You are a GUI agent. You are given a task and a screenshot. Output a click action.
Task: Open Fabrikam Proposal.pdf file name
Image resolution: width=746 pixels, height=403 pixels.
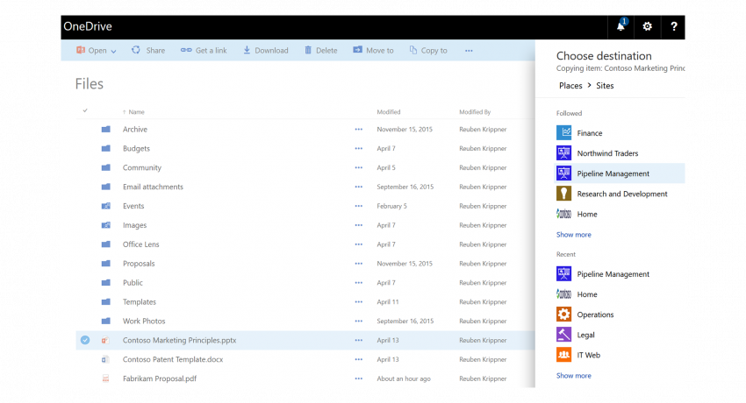click(x=160, y=378)
